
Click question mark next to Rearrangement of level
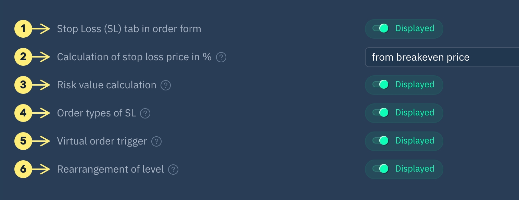(174, 170)
